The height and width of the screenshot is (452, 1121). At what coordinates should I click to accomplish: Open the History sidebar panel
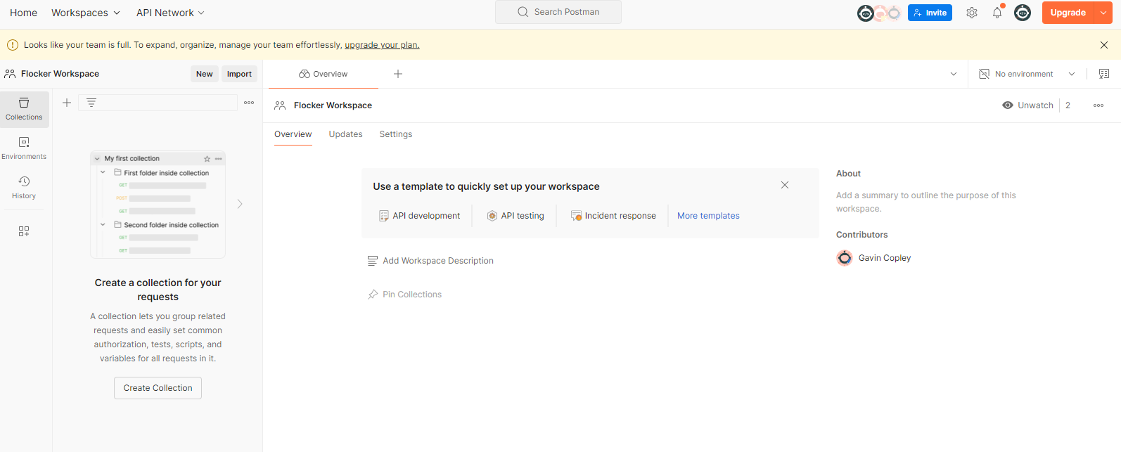(x=24, y=188)
